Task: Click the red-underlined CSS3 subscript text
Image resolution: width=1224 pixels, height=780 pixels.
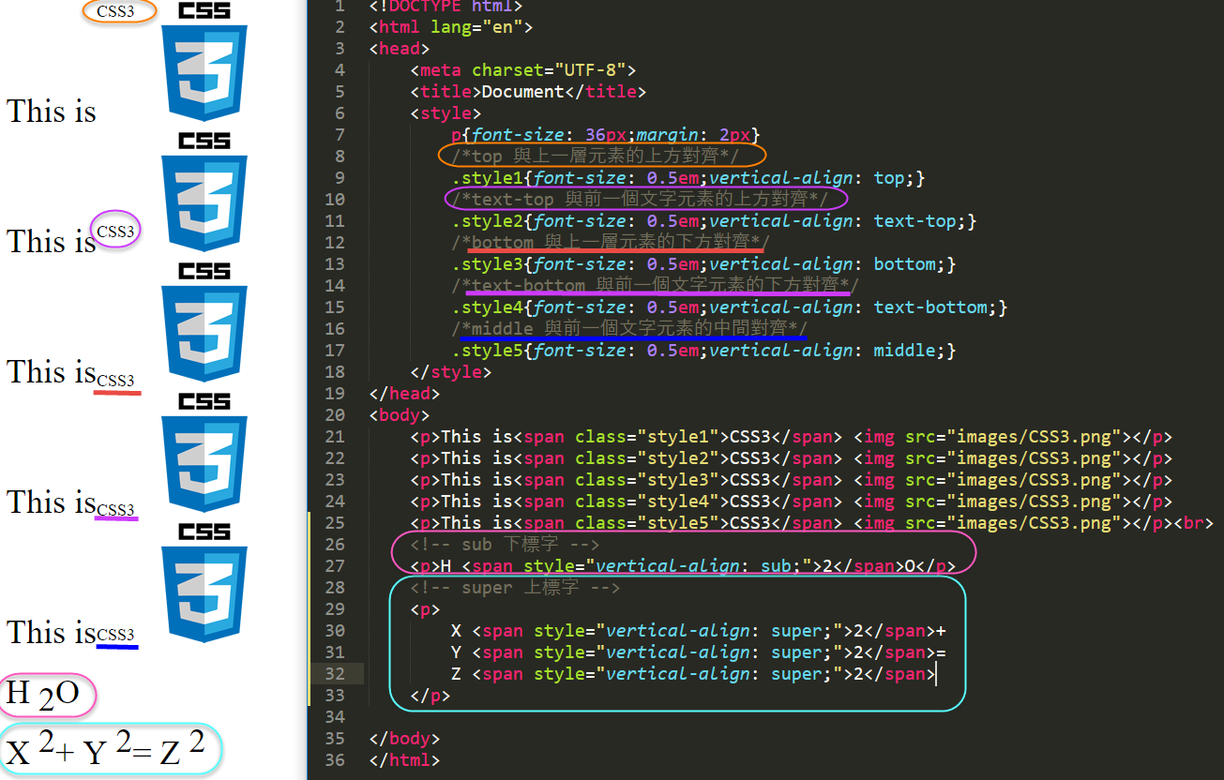Action: pos(116,381)
